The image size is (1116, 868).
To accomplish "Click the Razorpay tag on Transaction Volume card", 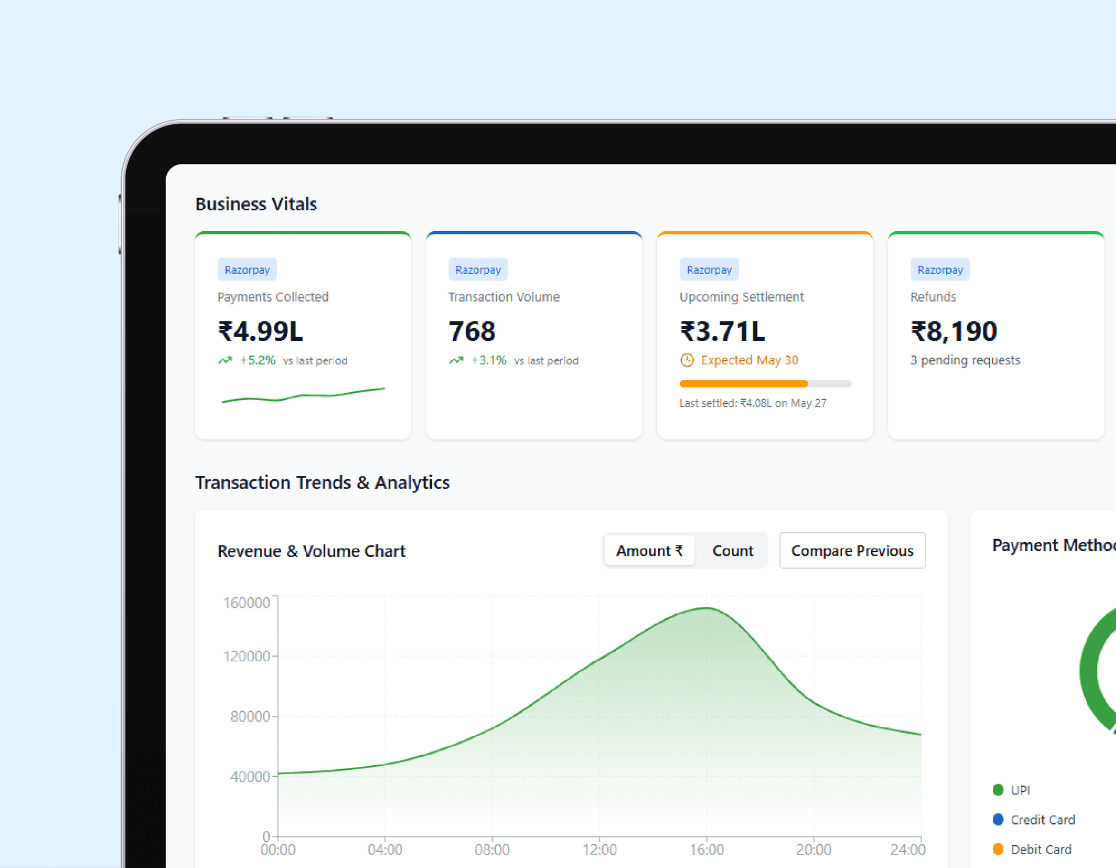I will click(x=478, y=270).
